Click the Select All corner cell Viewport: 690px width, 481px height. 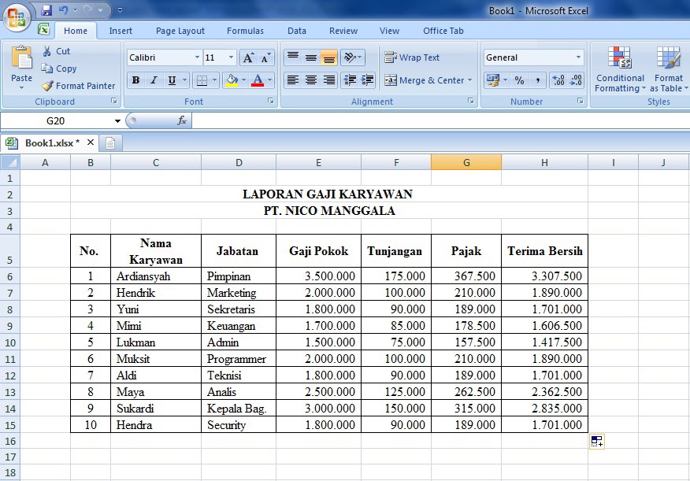10,162
